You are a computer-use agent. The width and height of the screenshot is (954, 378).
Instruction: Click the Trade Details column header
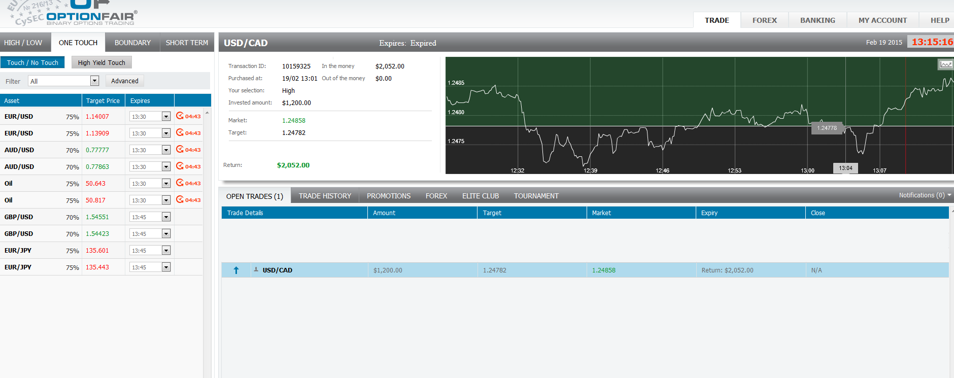[x=294, y=213]
